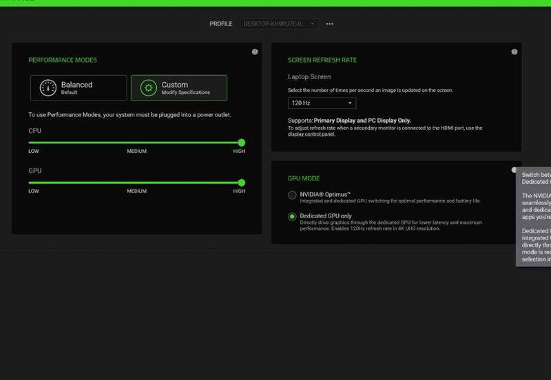The image size is (551, 380).
Task: Open the 120 Hz refresh rate dropdown
Action: pos(322,103)
